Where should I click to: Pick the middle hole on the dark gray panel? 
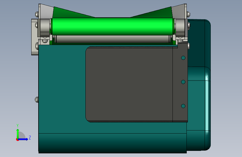click(183, 82)
